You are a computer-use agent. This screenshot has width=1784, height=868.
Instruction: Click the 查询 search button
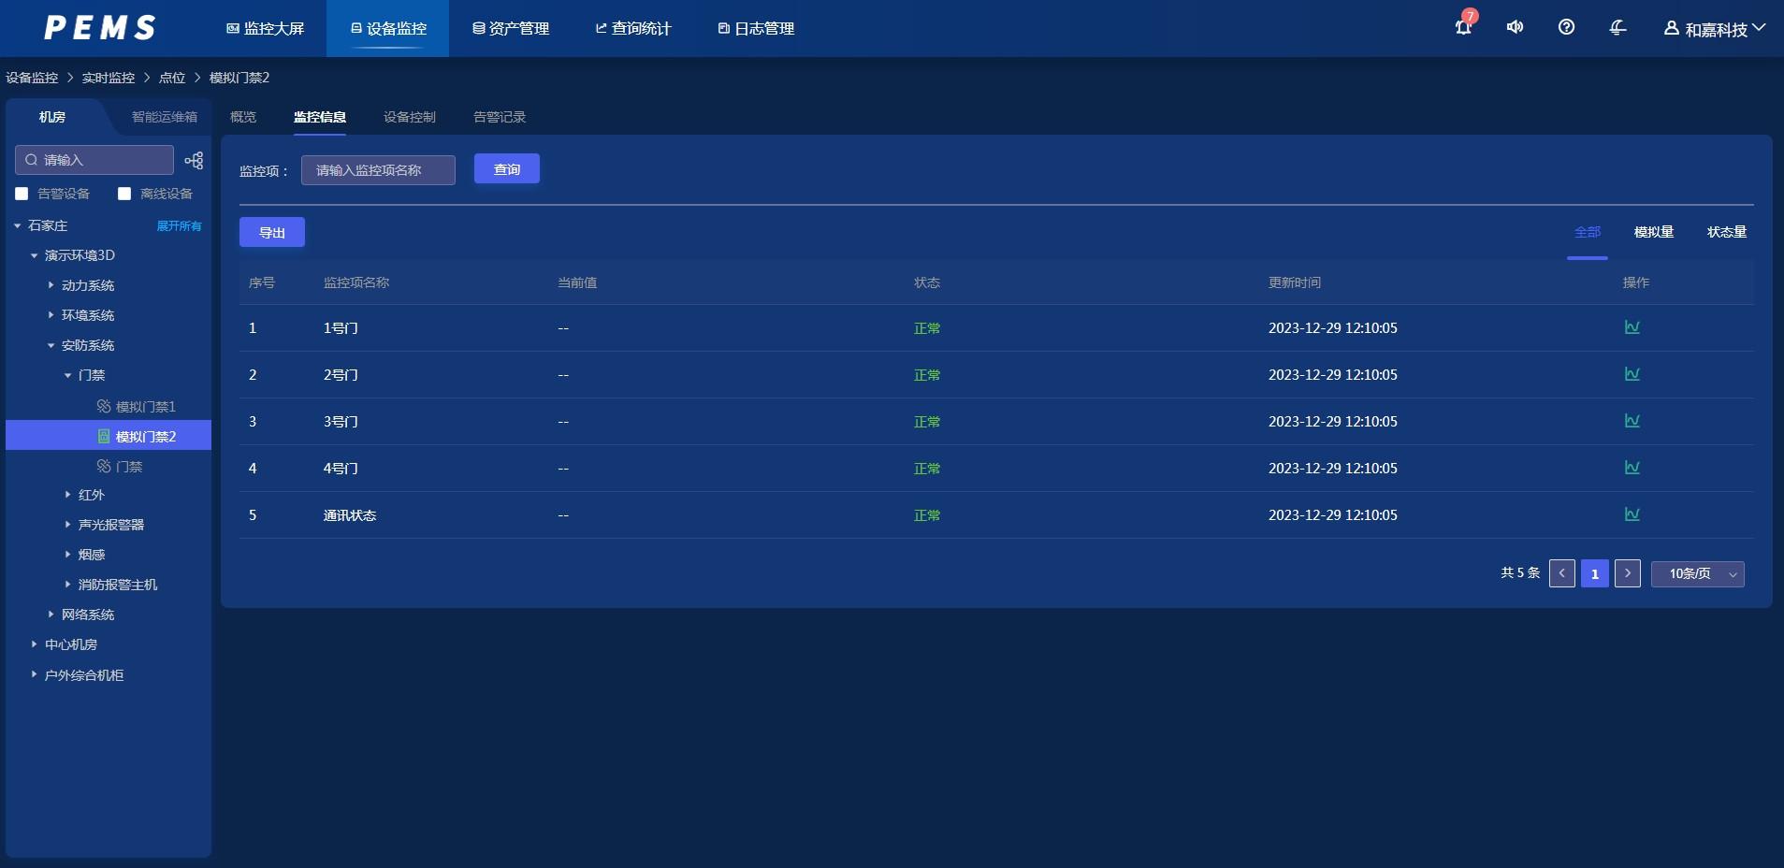pos(506,169)
